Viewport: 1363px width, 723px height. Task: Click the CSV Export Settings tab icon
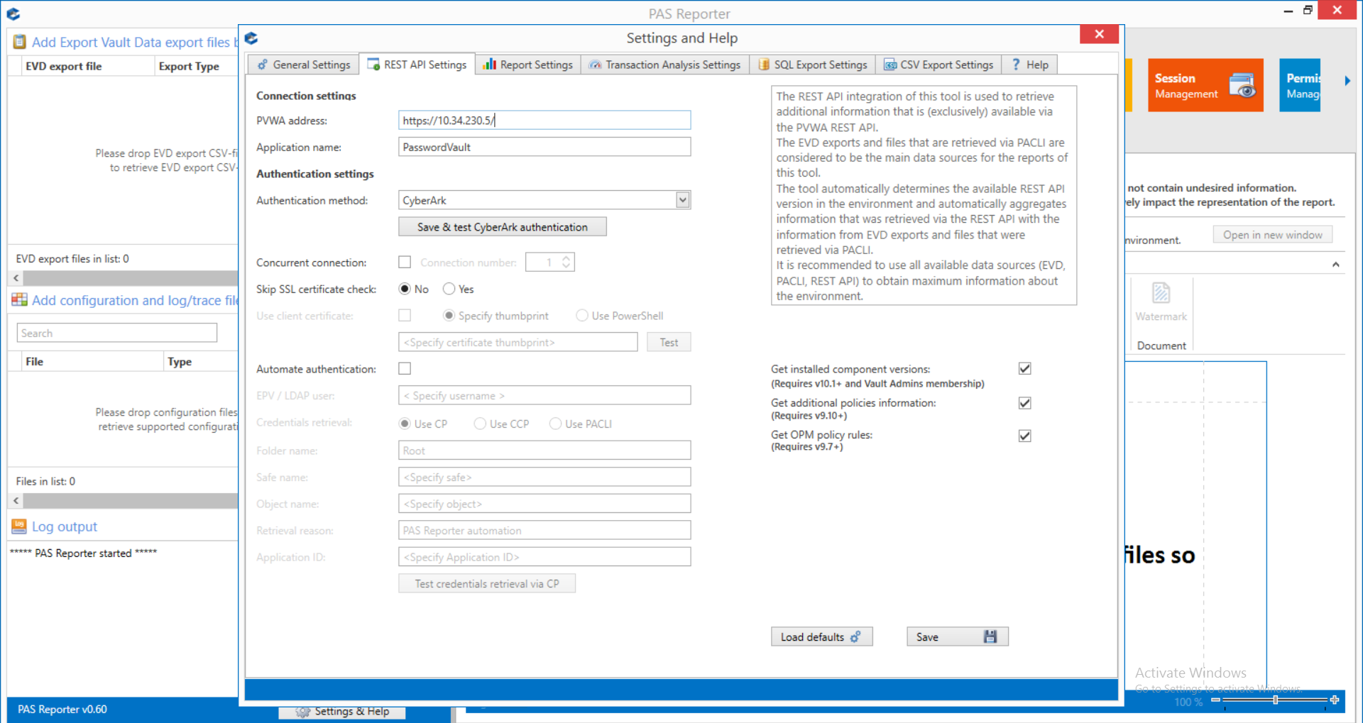pyautogui.click(x=890, y=65)
